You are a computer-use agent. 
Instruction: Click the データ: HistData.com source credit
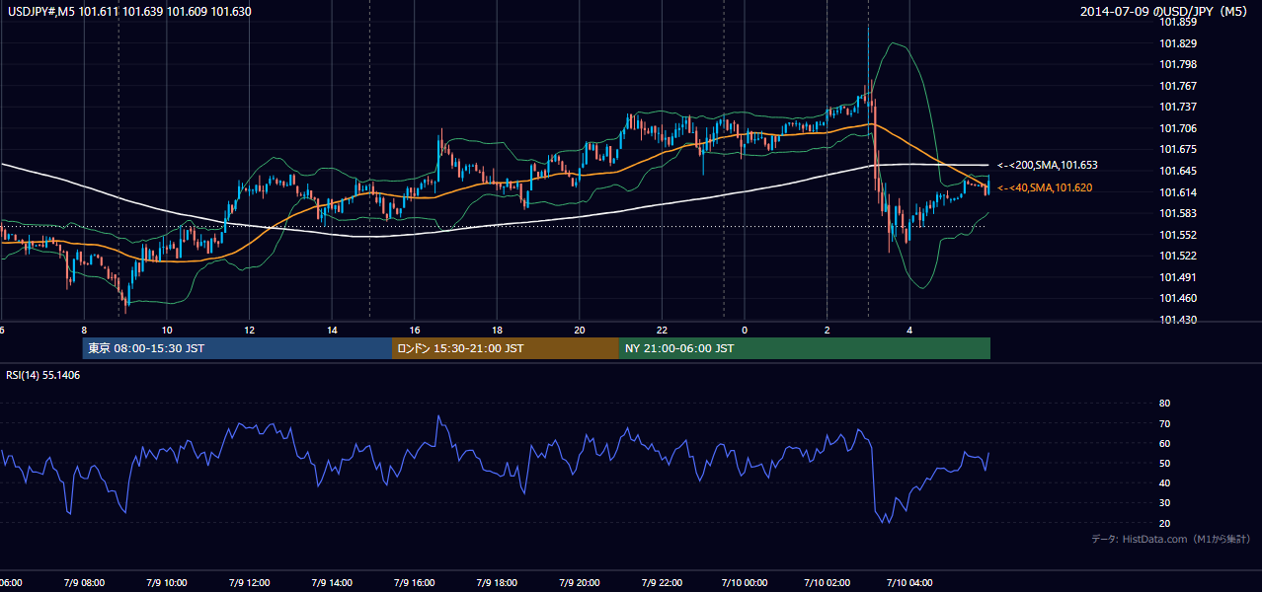point(1171,539)
